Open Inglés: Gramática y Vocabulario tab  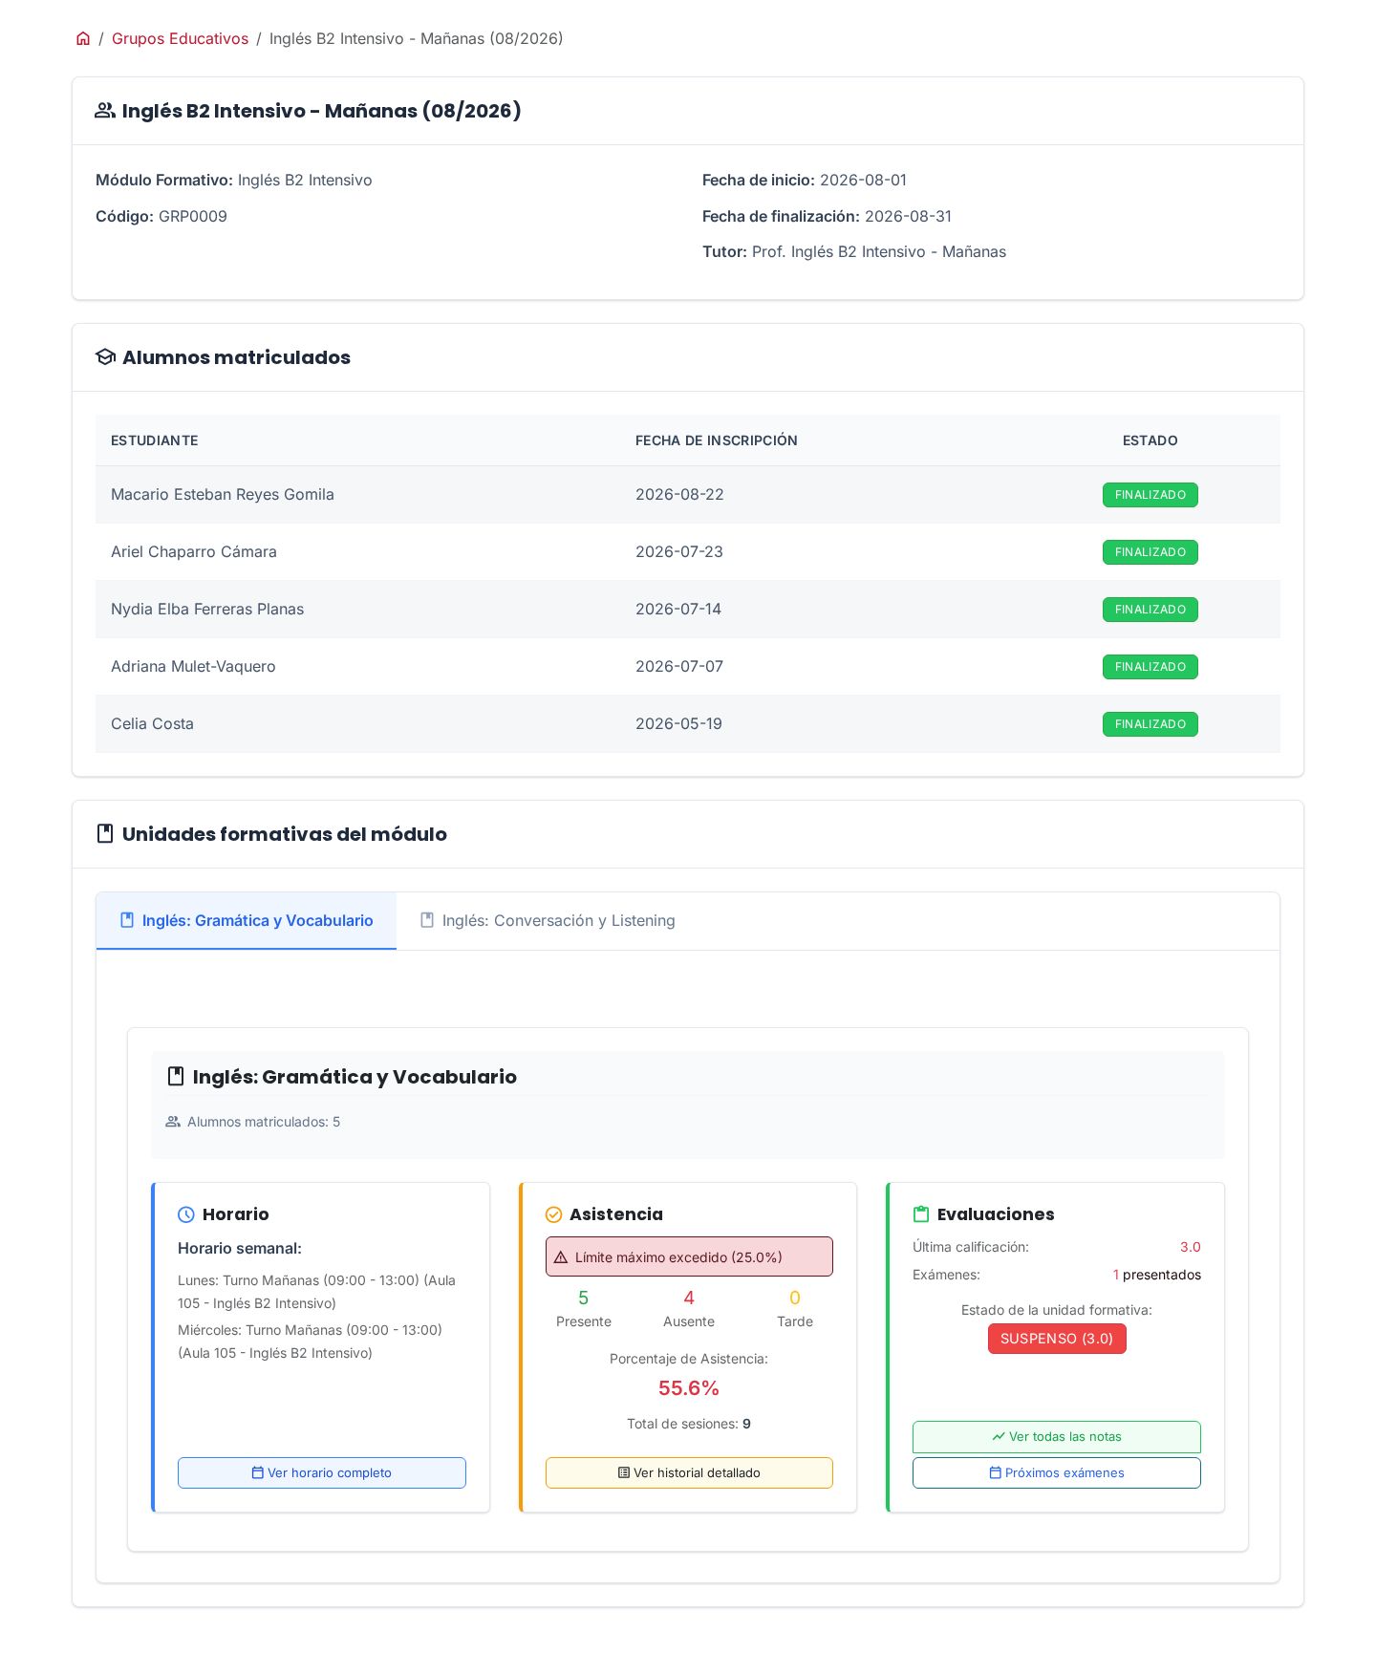247,921
